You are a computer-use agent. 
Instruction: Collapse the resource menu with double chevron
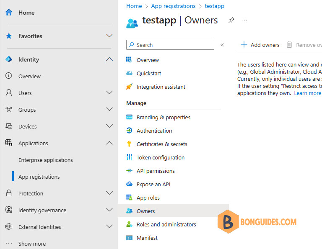[x=222, y=45]
